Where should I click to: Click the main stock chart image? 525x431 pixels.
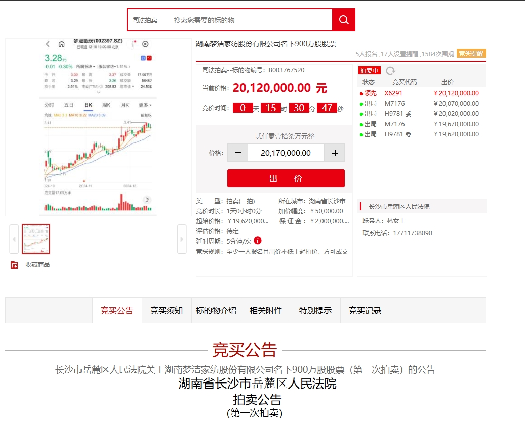click(98, 127)
